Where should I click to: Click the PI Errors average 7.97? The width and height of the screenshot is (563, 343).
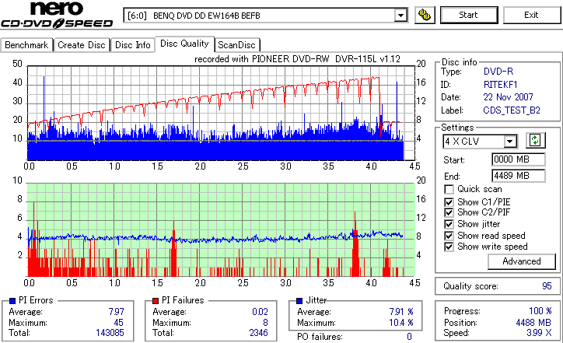117,312
